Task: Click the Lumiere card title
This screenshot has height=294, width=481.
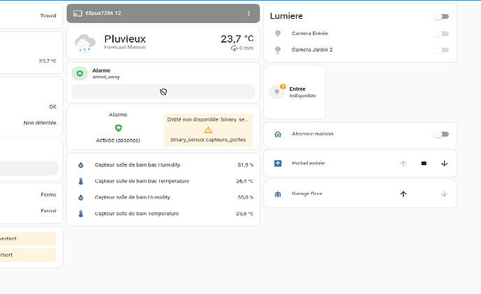Action: (x=286, y=16)
